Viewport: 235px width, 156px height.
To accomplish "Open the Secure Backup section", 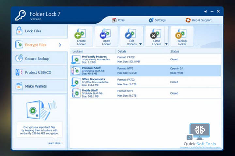I will (39, 58).
